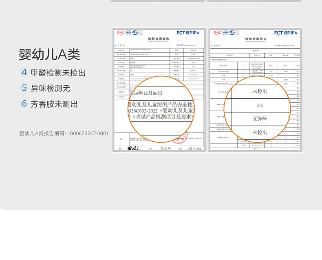Select the 婴幼儿A类 heading

tap(49, 55)
